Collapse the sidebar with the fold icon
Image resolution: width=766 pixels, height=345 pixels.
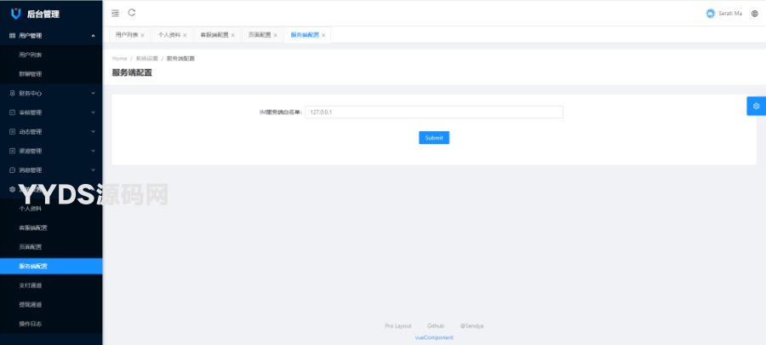coord(116,13)
